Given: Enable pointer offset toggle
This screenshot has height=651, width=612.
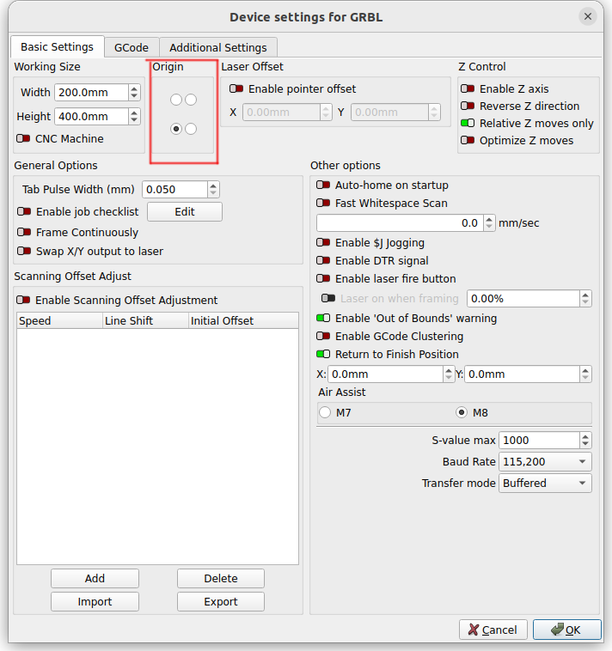Looking at the screenshot, I should coord(236,88).
